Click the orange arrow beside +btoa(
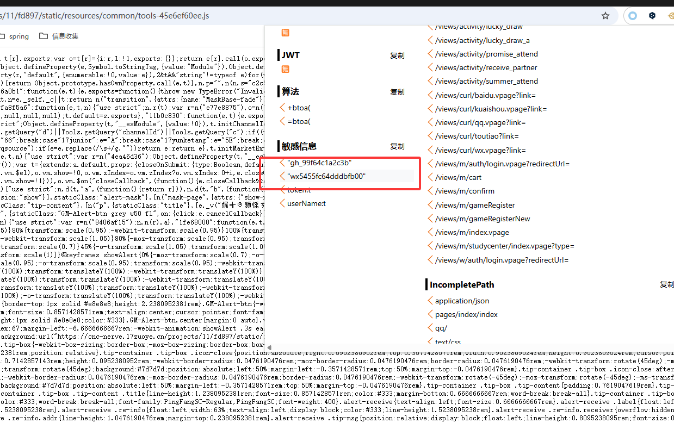Image resolution: width=674 pixels, height=423 pixels. [x=282, y=108]
